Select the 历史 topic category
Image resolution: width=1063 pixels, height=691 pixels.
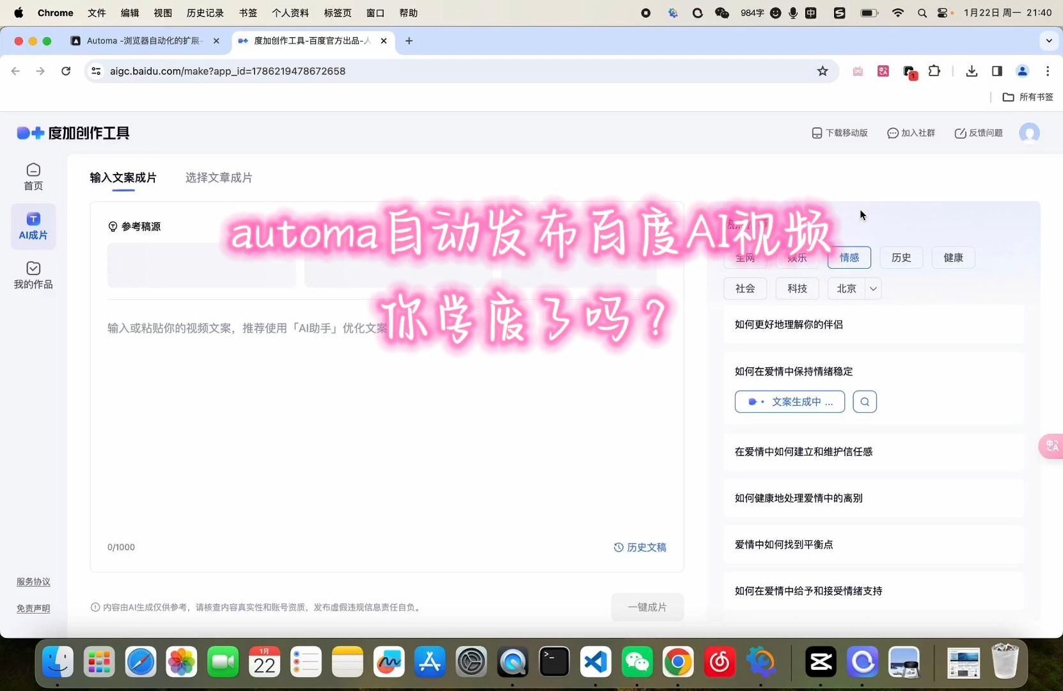click(x=901, y=258)
